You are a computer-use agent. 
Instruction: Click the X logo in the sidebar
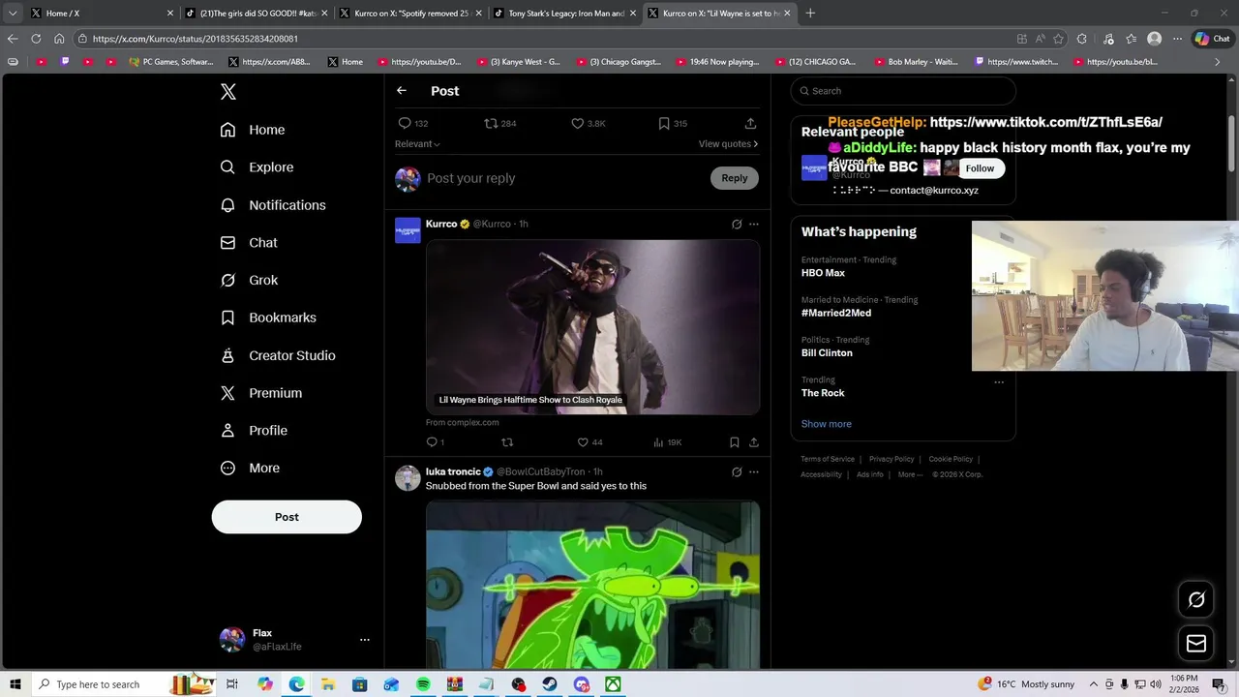click(228, 92)
